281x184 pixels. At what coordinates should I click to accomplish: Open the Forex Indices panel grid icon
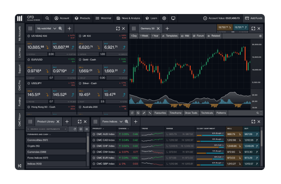point(95,122)
